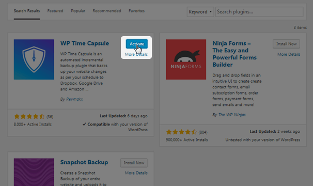Open More Details for WP Time Capsule
This screenshot has width=313, height=186.
[136, 54]
